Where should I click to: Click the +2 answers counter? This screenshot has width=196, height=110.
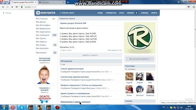pyautogui.click(x=55, y=45)
